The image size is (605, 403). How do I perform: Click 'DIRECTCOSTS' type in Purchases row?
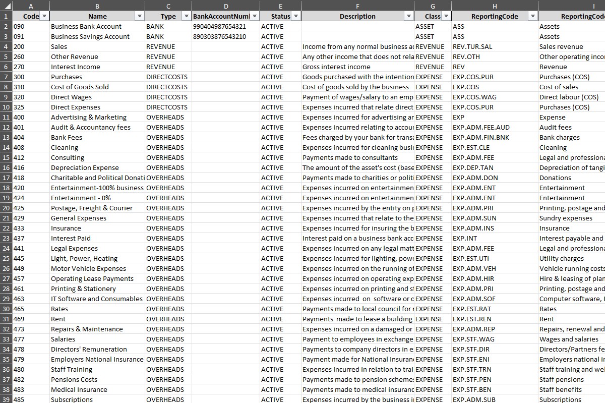pyautogui.click(x=168, y=77)
